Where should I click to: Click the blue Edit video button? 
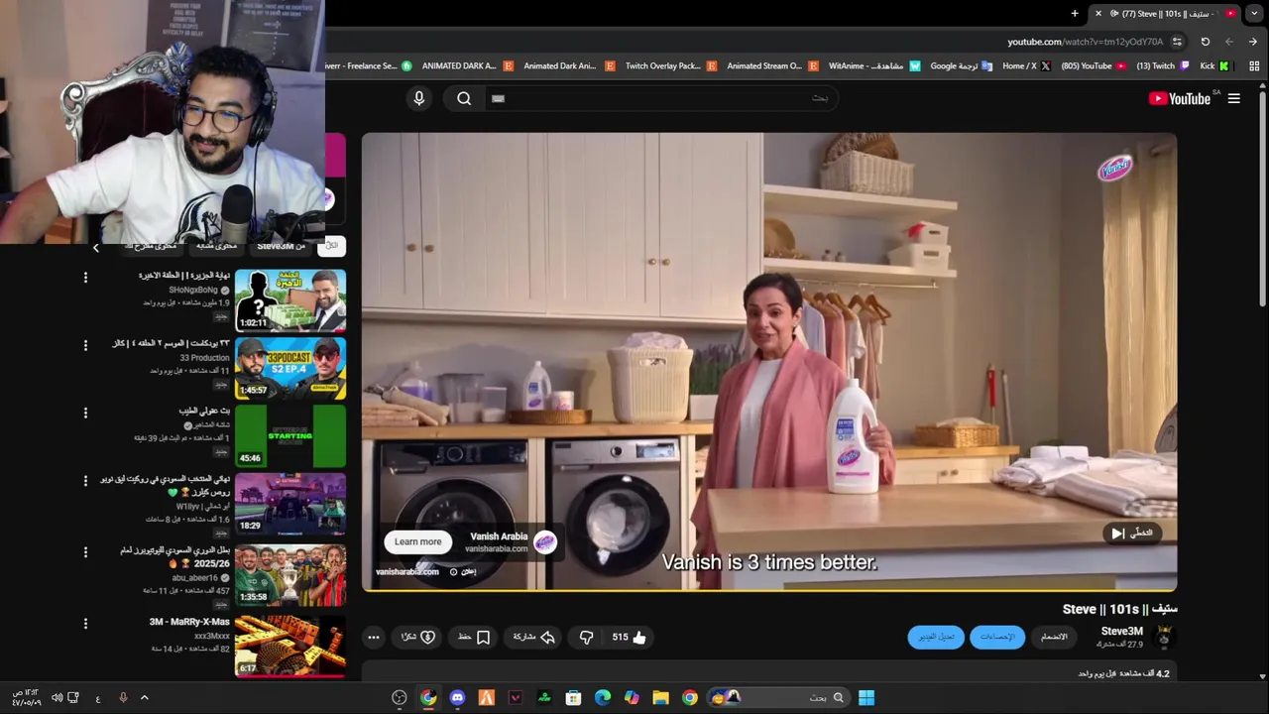click(936, 637)
